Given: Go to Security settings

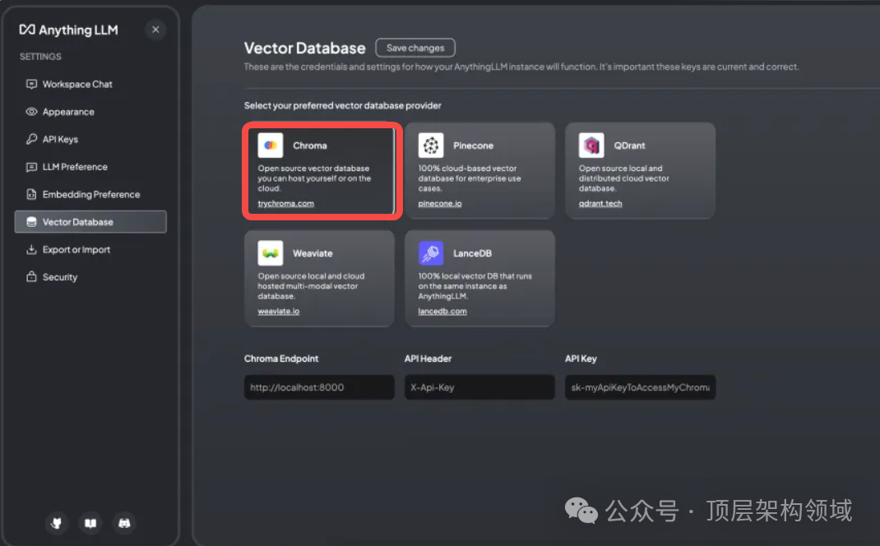Looking at the screenshot, I should [x=90, y=276].
